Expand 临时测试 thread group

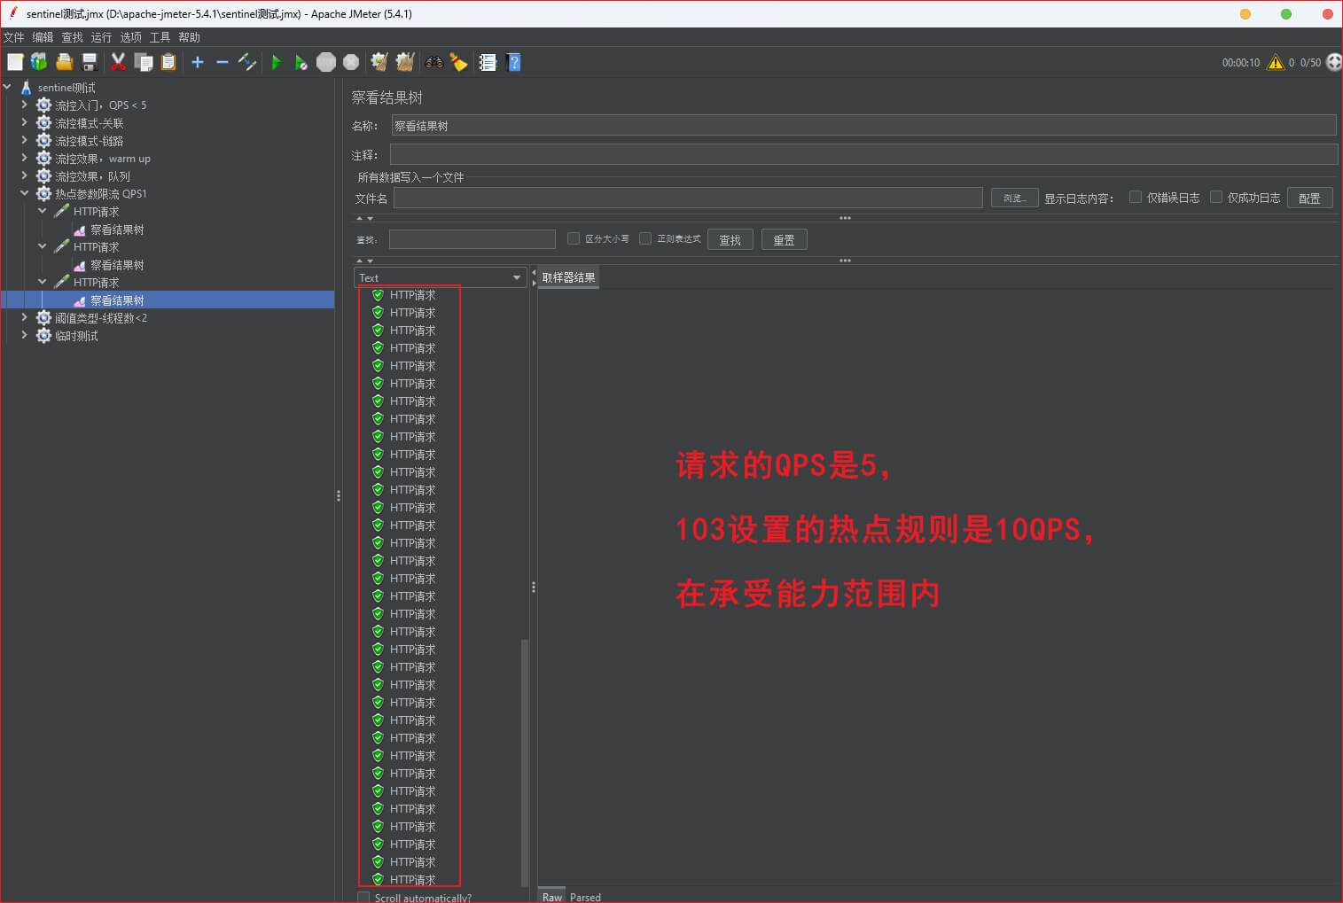click(25, 335)
